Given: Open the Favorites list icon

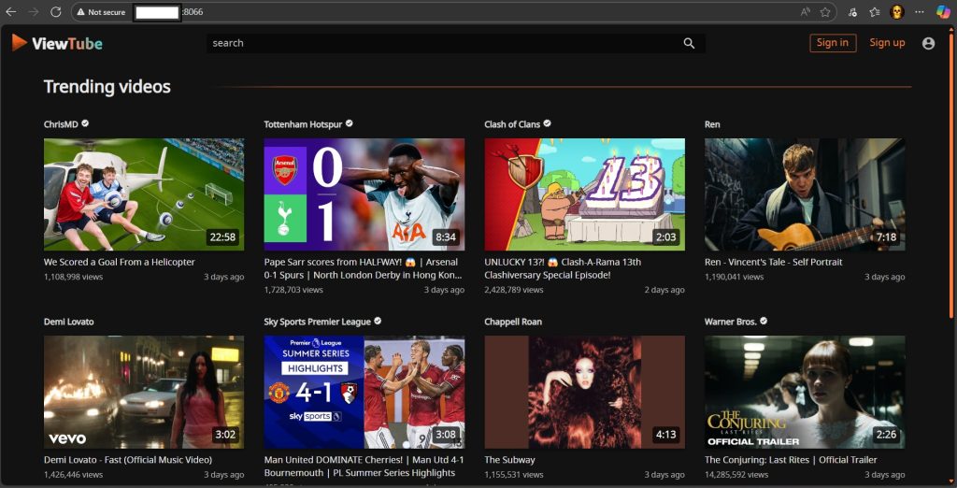Looking at the screenshot, I should point(875,12).
